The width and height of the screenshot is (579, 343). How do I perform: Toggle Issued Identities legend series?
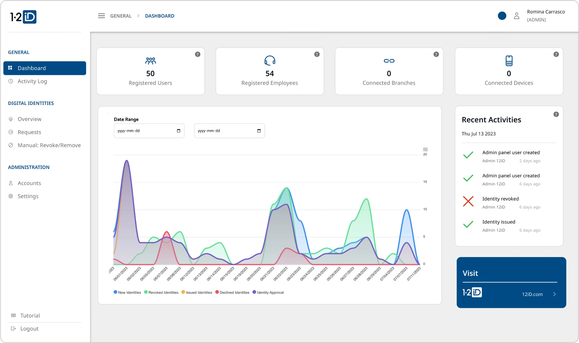click(x=197, y=292)
